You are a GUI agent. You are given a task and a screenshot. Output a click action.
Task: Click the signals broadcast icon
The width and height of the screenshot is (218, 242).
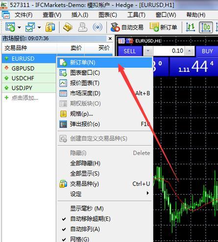[97, 27]
